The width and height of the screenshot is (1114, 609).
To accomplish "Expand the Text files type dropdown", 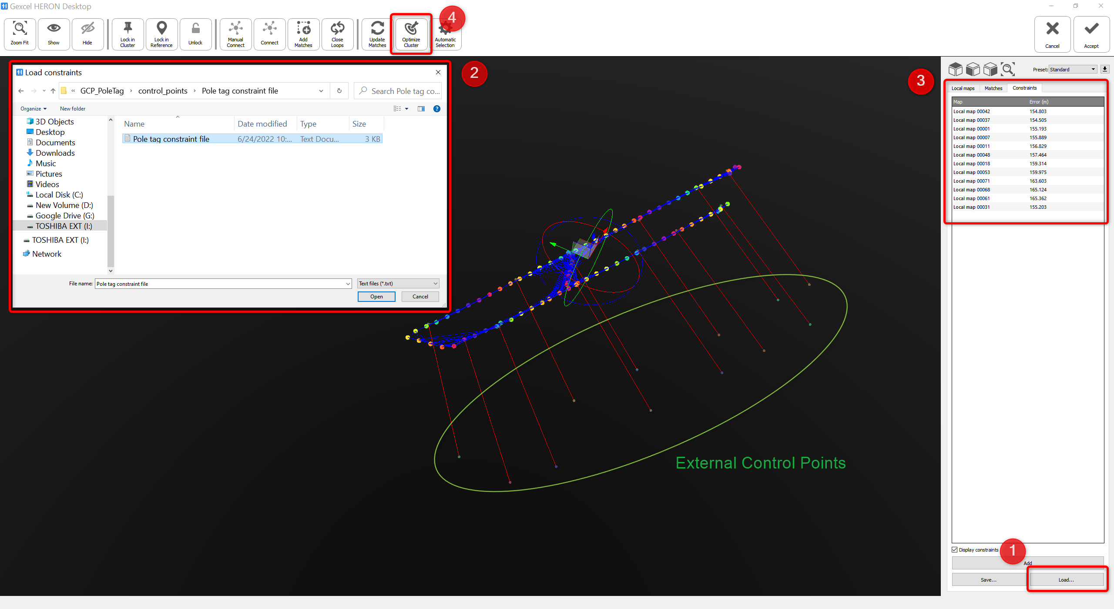I will point(398,284).
